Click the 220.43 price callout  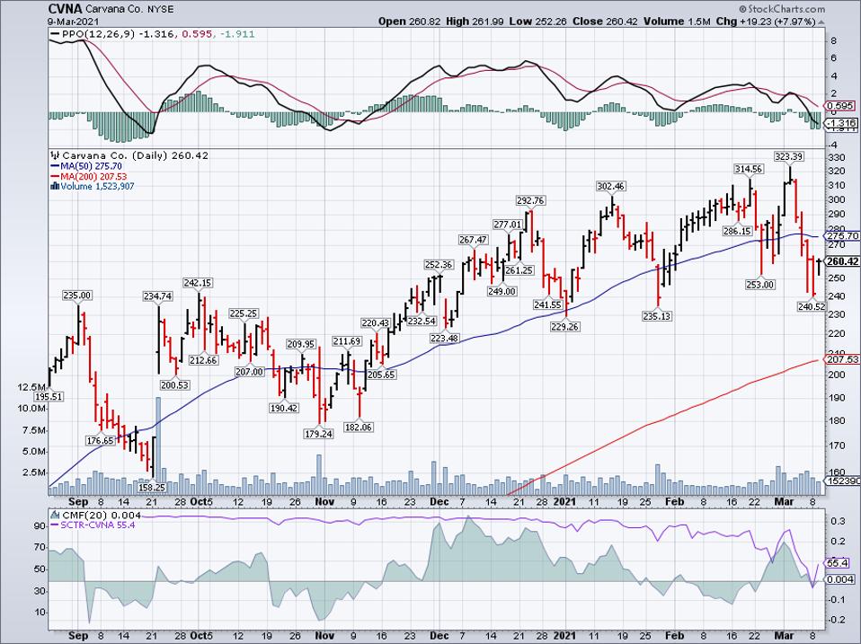(x=375, y=323)
